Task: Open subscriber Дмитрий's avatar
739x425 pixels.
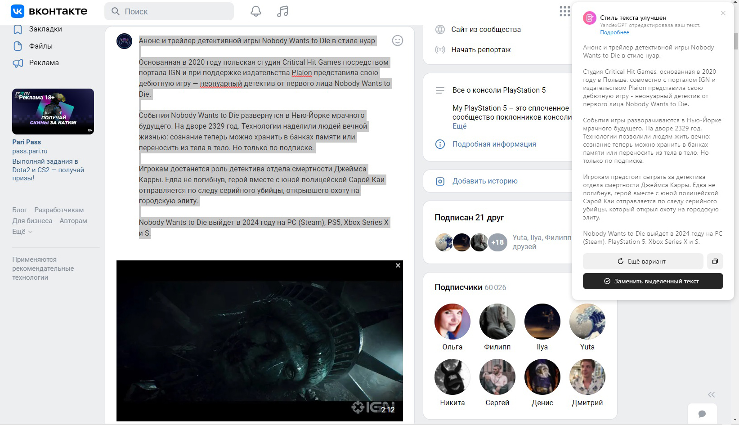Action: coord(587,377)
